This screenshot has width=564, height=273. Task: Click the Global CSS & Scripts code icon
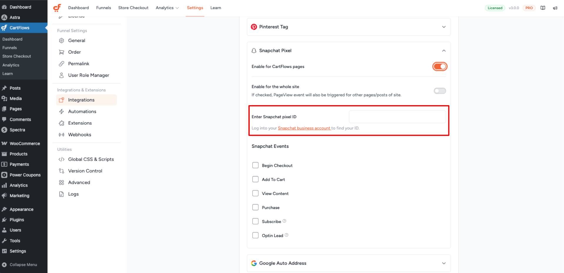pyautogui.click(x=61, y=159)
